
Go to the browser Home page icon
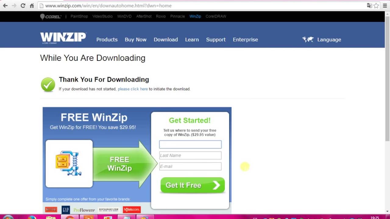[x=32, y=5]
